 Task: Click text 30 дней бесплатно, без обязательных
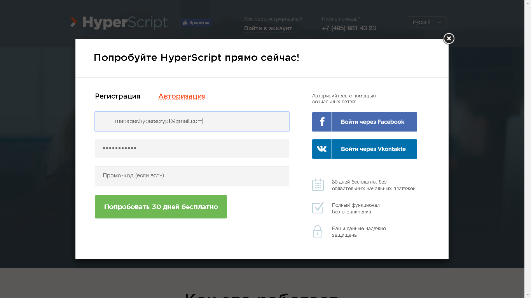point(374,185)
